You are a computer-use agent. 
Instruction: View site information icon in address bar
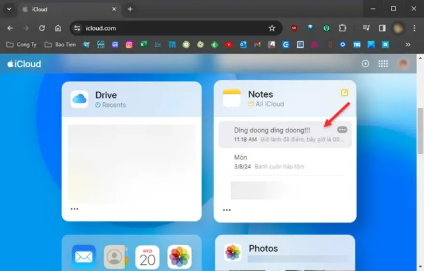point(78,28)
